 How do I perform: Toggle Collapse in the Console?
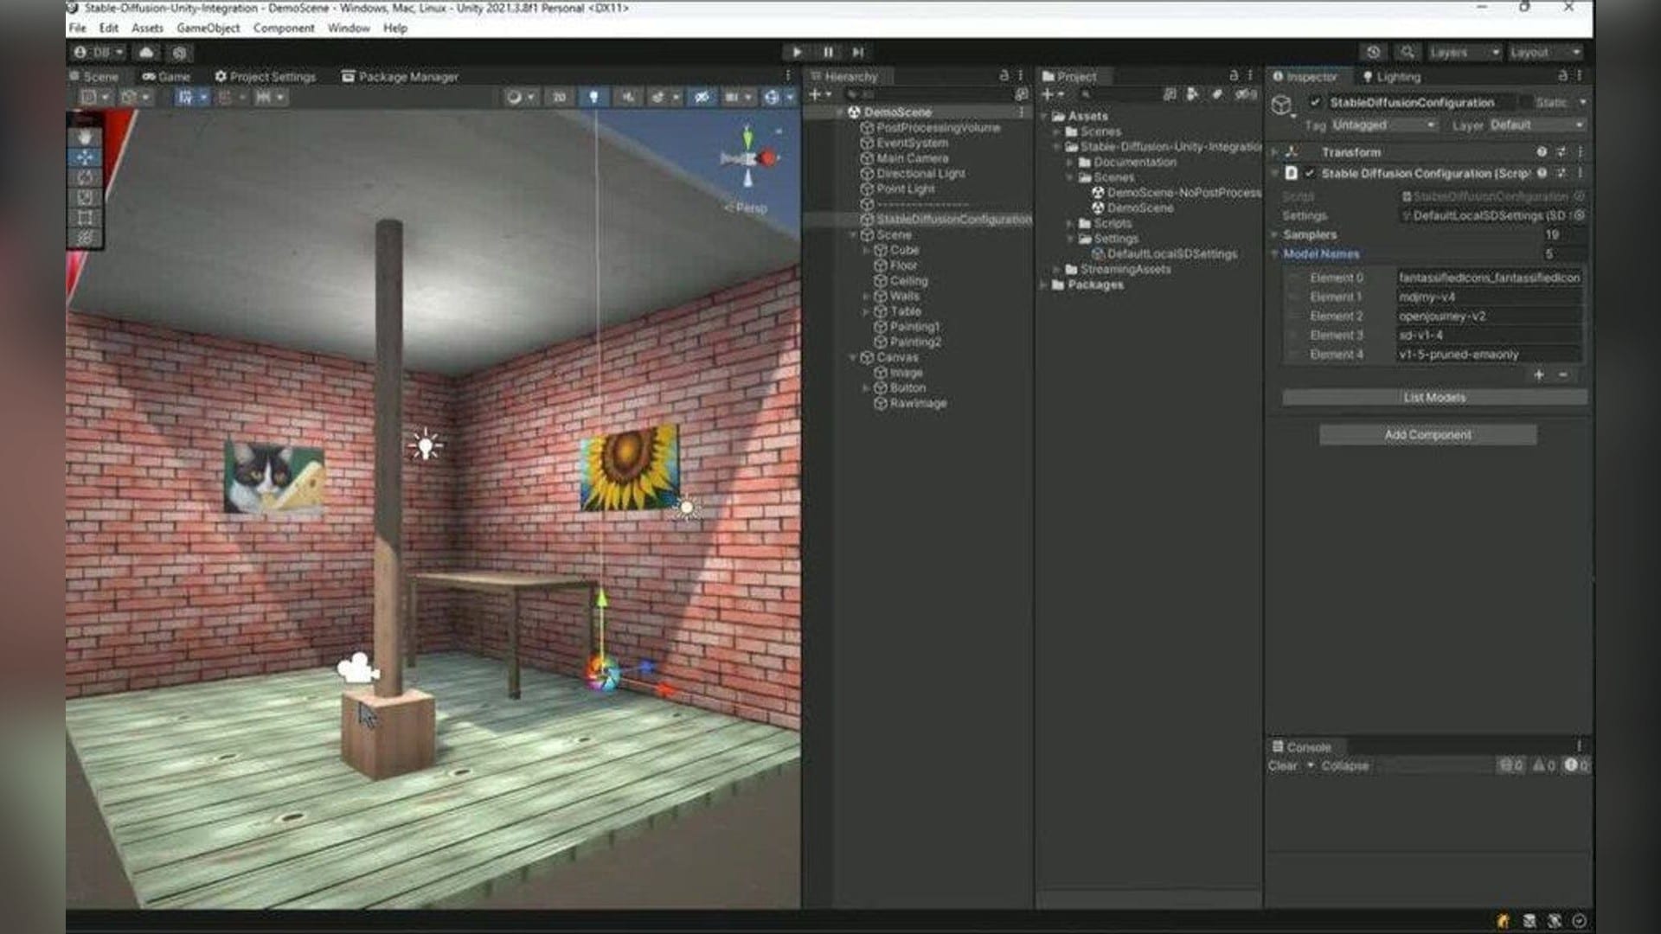pyautogui.click(x=1345, y=766)
